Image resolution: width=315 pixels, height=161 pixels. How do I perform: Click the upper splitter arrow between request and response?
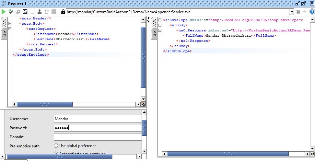[149, 18]
